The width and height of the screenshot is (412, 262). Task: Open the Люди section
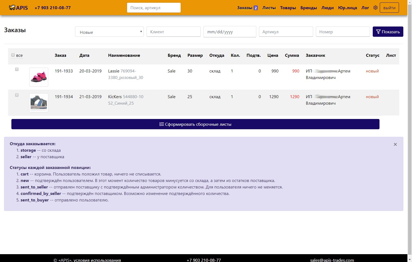(x=327, y=8)
